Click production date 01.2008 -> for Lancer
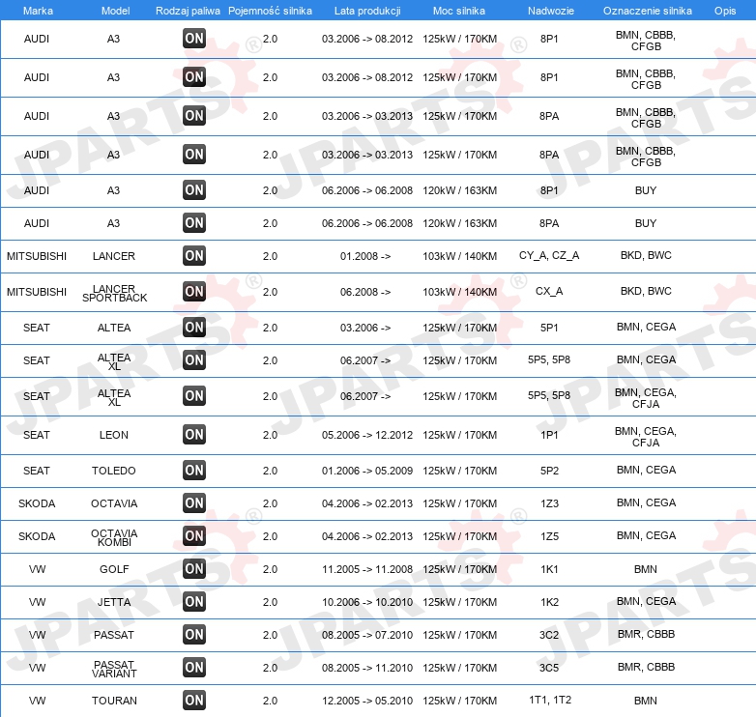 [x=365, y=256]
